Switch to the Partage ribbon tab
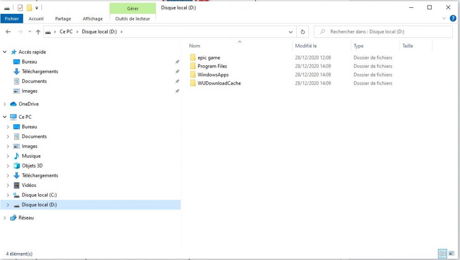Viewport: 460px width, 260px height. coord(63,18)
